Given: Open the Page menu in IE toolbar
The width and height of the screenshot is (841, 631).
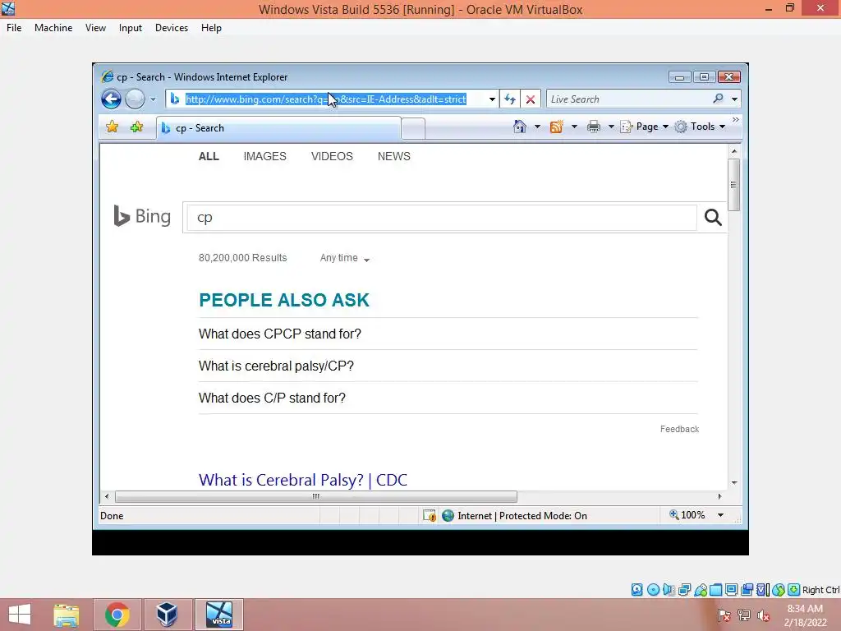Looking at the screenshot, I should pyautogui.click(x=644, y=127).
